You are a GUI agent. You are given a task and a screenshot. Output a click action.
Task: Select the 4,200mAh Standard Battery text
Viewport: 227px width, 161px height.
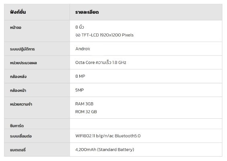[x=105, y=149]
